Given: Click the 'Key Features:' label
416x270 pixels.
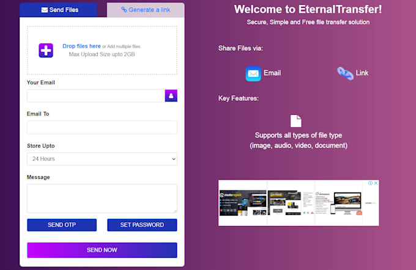Looking at the screenshot, I should (x=238, y=98).
